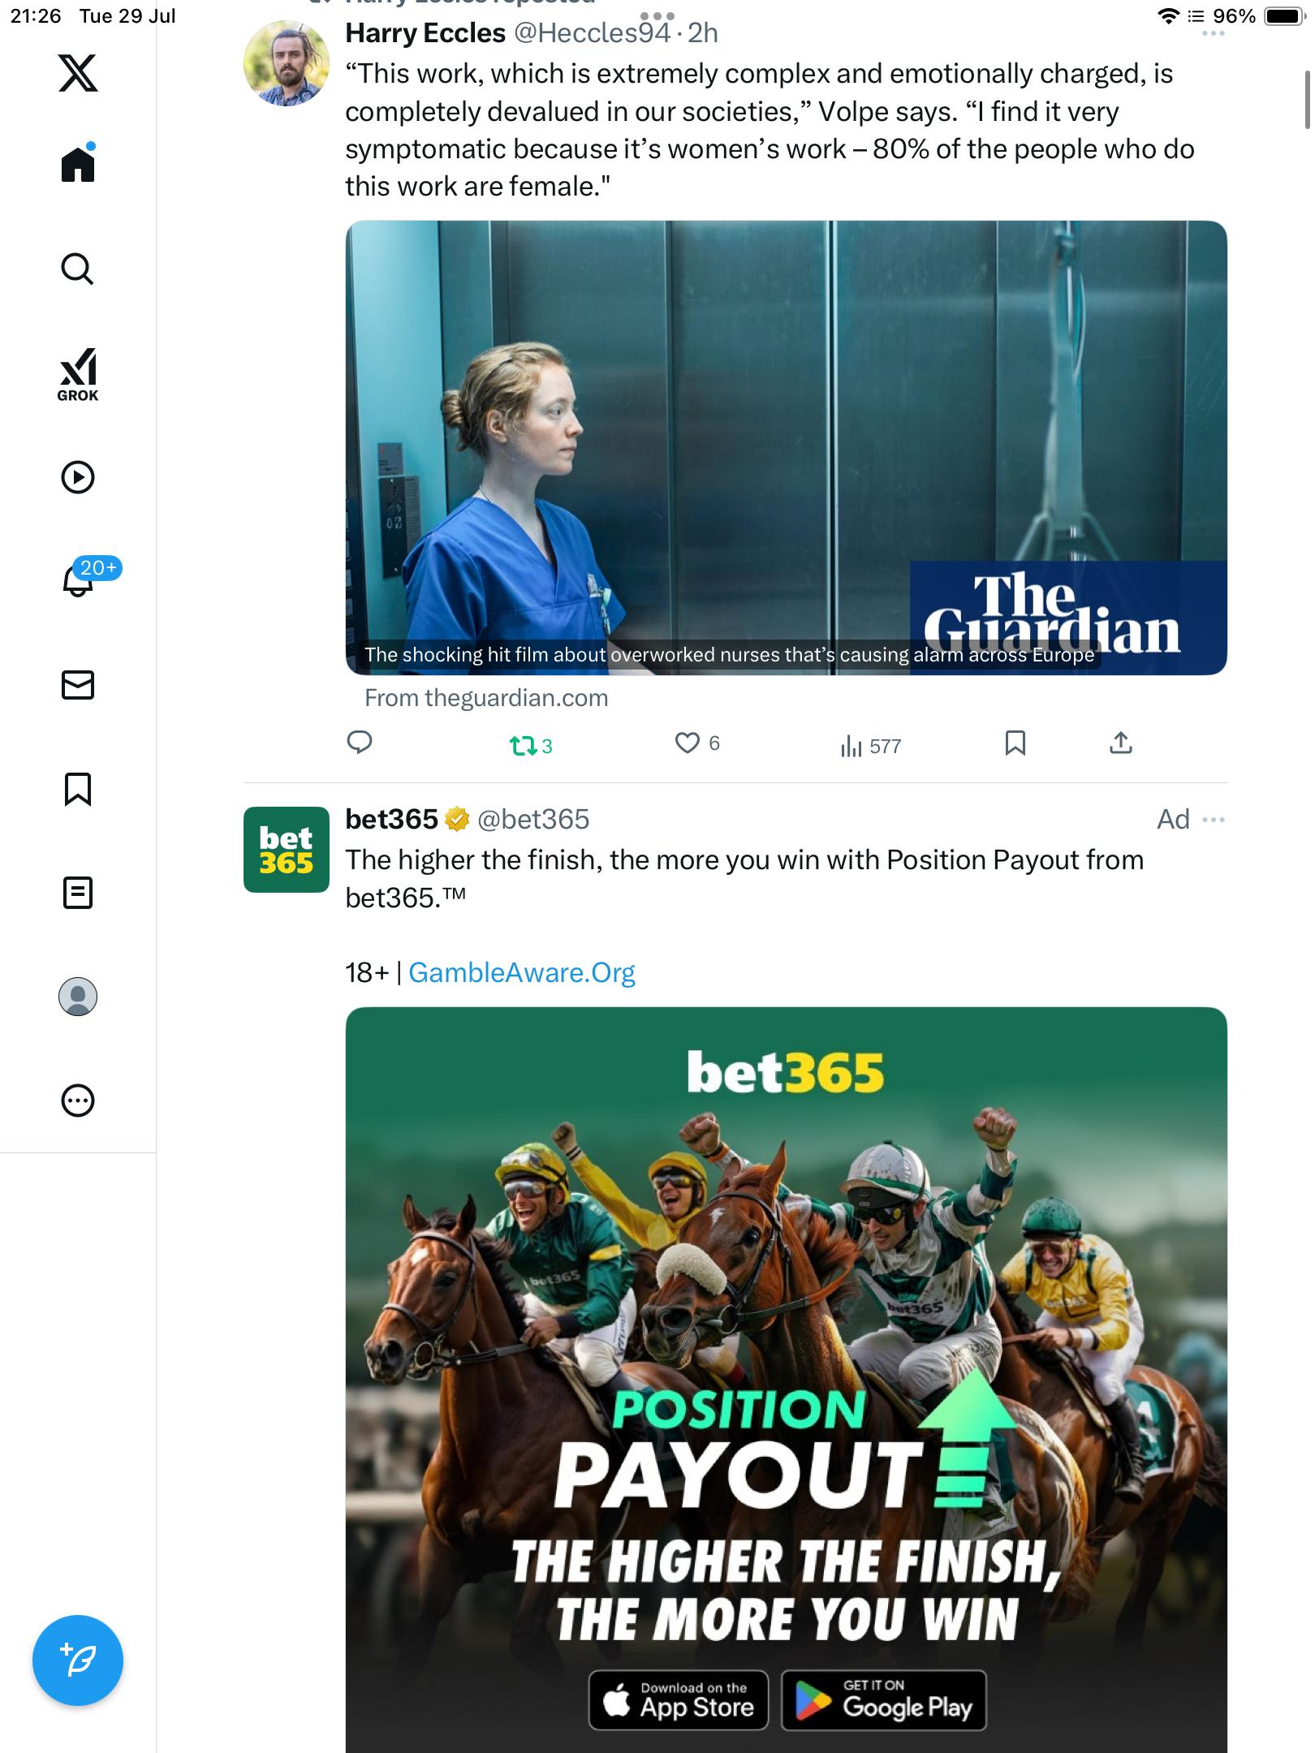Reply to Harry Eccles's post
The image size is (1315, 1753).
point(360,743)
